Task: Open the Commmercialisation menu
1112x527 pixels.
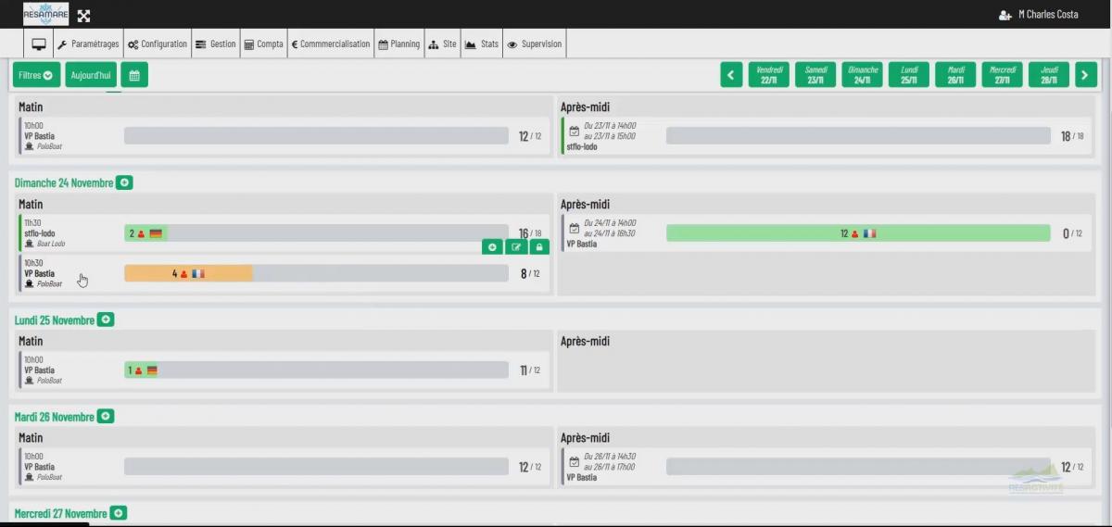Action: point(331,44)
